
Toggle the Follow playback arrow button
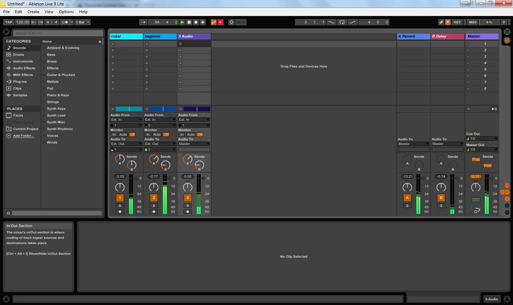pos(143,22)
